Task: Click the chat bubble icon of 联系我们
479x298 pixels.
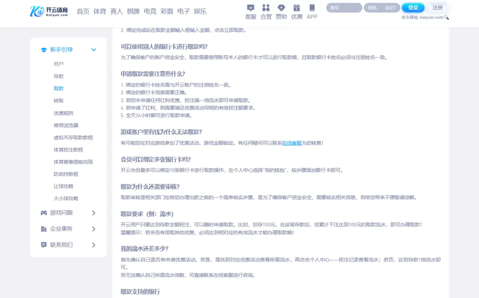Action: coord(43,245)
